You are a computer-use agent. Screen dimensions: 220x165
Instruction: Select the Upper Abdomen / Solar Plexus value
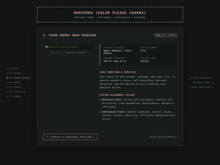coord(118,52)
